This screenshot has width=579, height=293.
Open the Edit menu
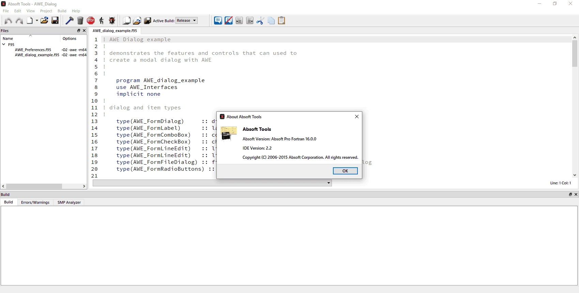(x=18, y=11)
